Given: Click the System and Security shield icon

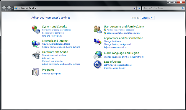Looking at the screenshot, I should (x=36, y=30).
